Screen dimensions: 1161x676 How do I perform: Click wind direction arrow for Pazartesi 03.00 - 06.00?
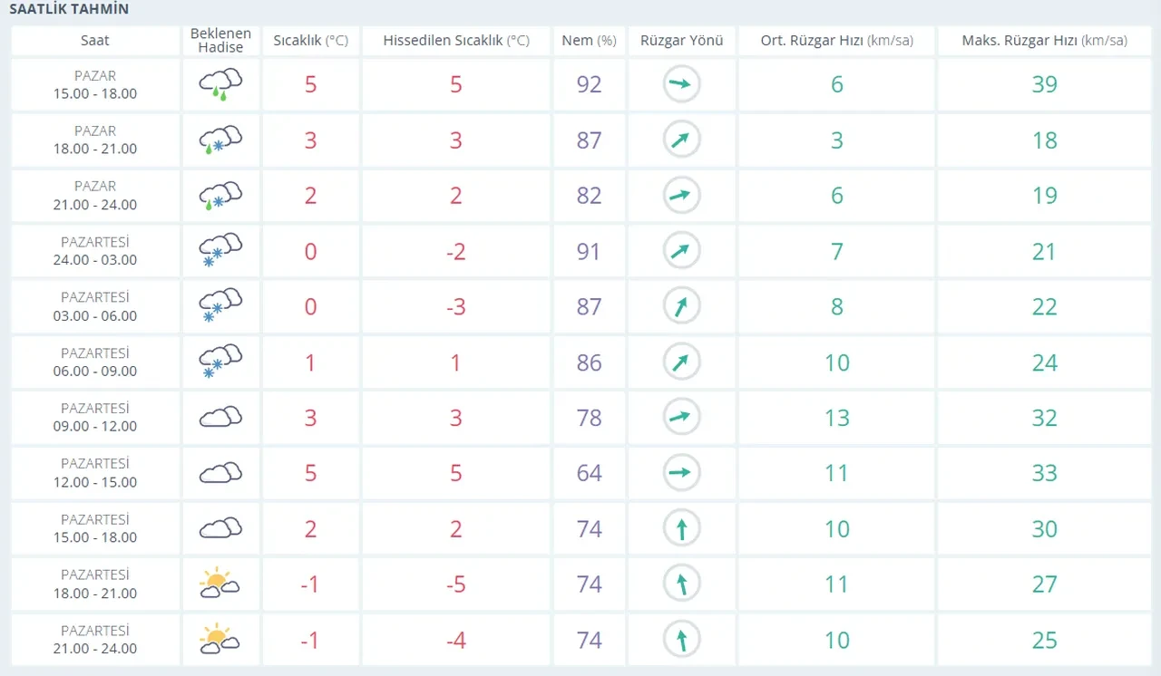681,306
